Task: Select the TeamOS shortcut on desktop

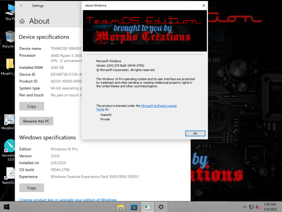Action: pyautogui.click(x=8, y=176)
